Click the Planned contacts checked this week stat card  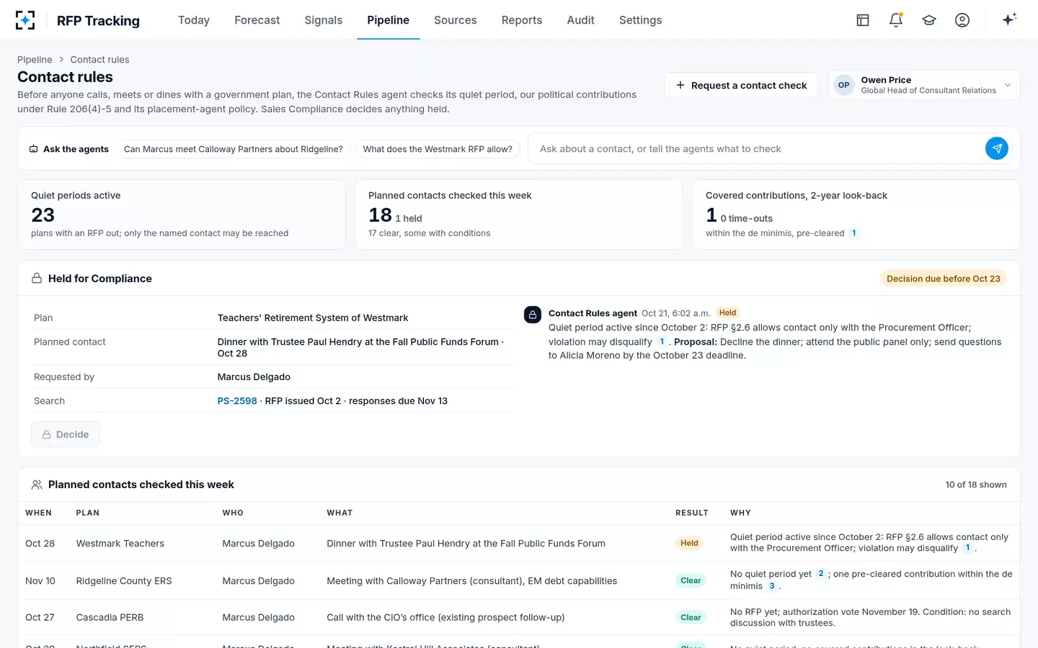point(519,215)
